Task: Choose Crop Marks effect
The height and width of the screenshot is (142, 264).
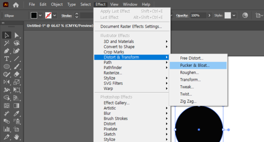Action: pyautogui.click(x=131, y=52)
